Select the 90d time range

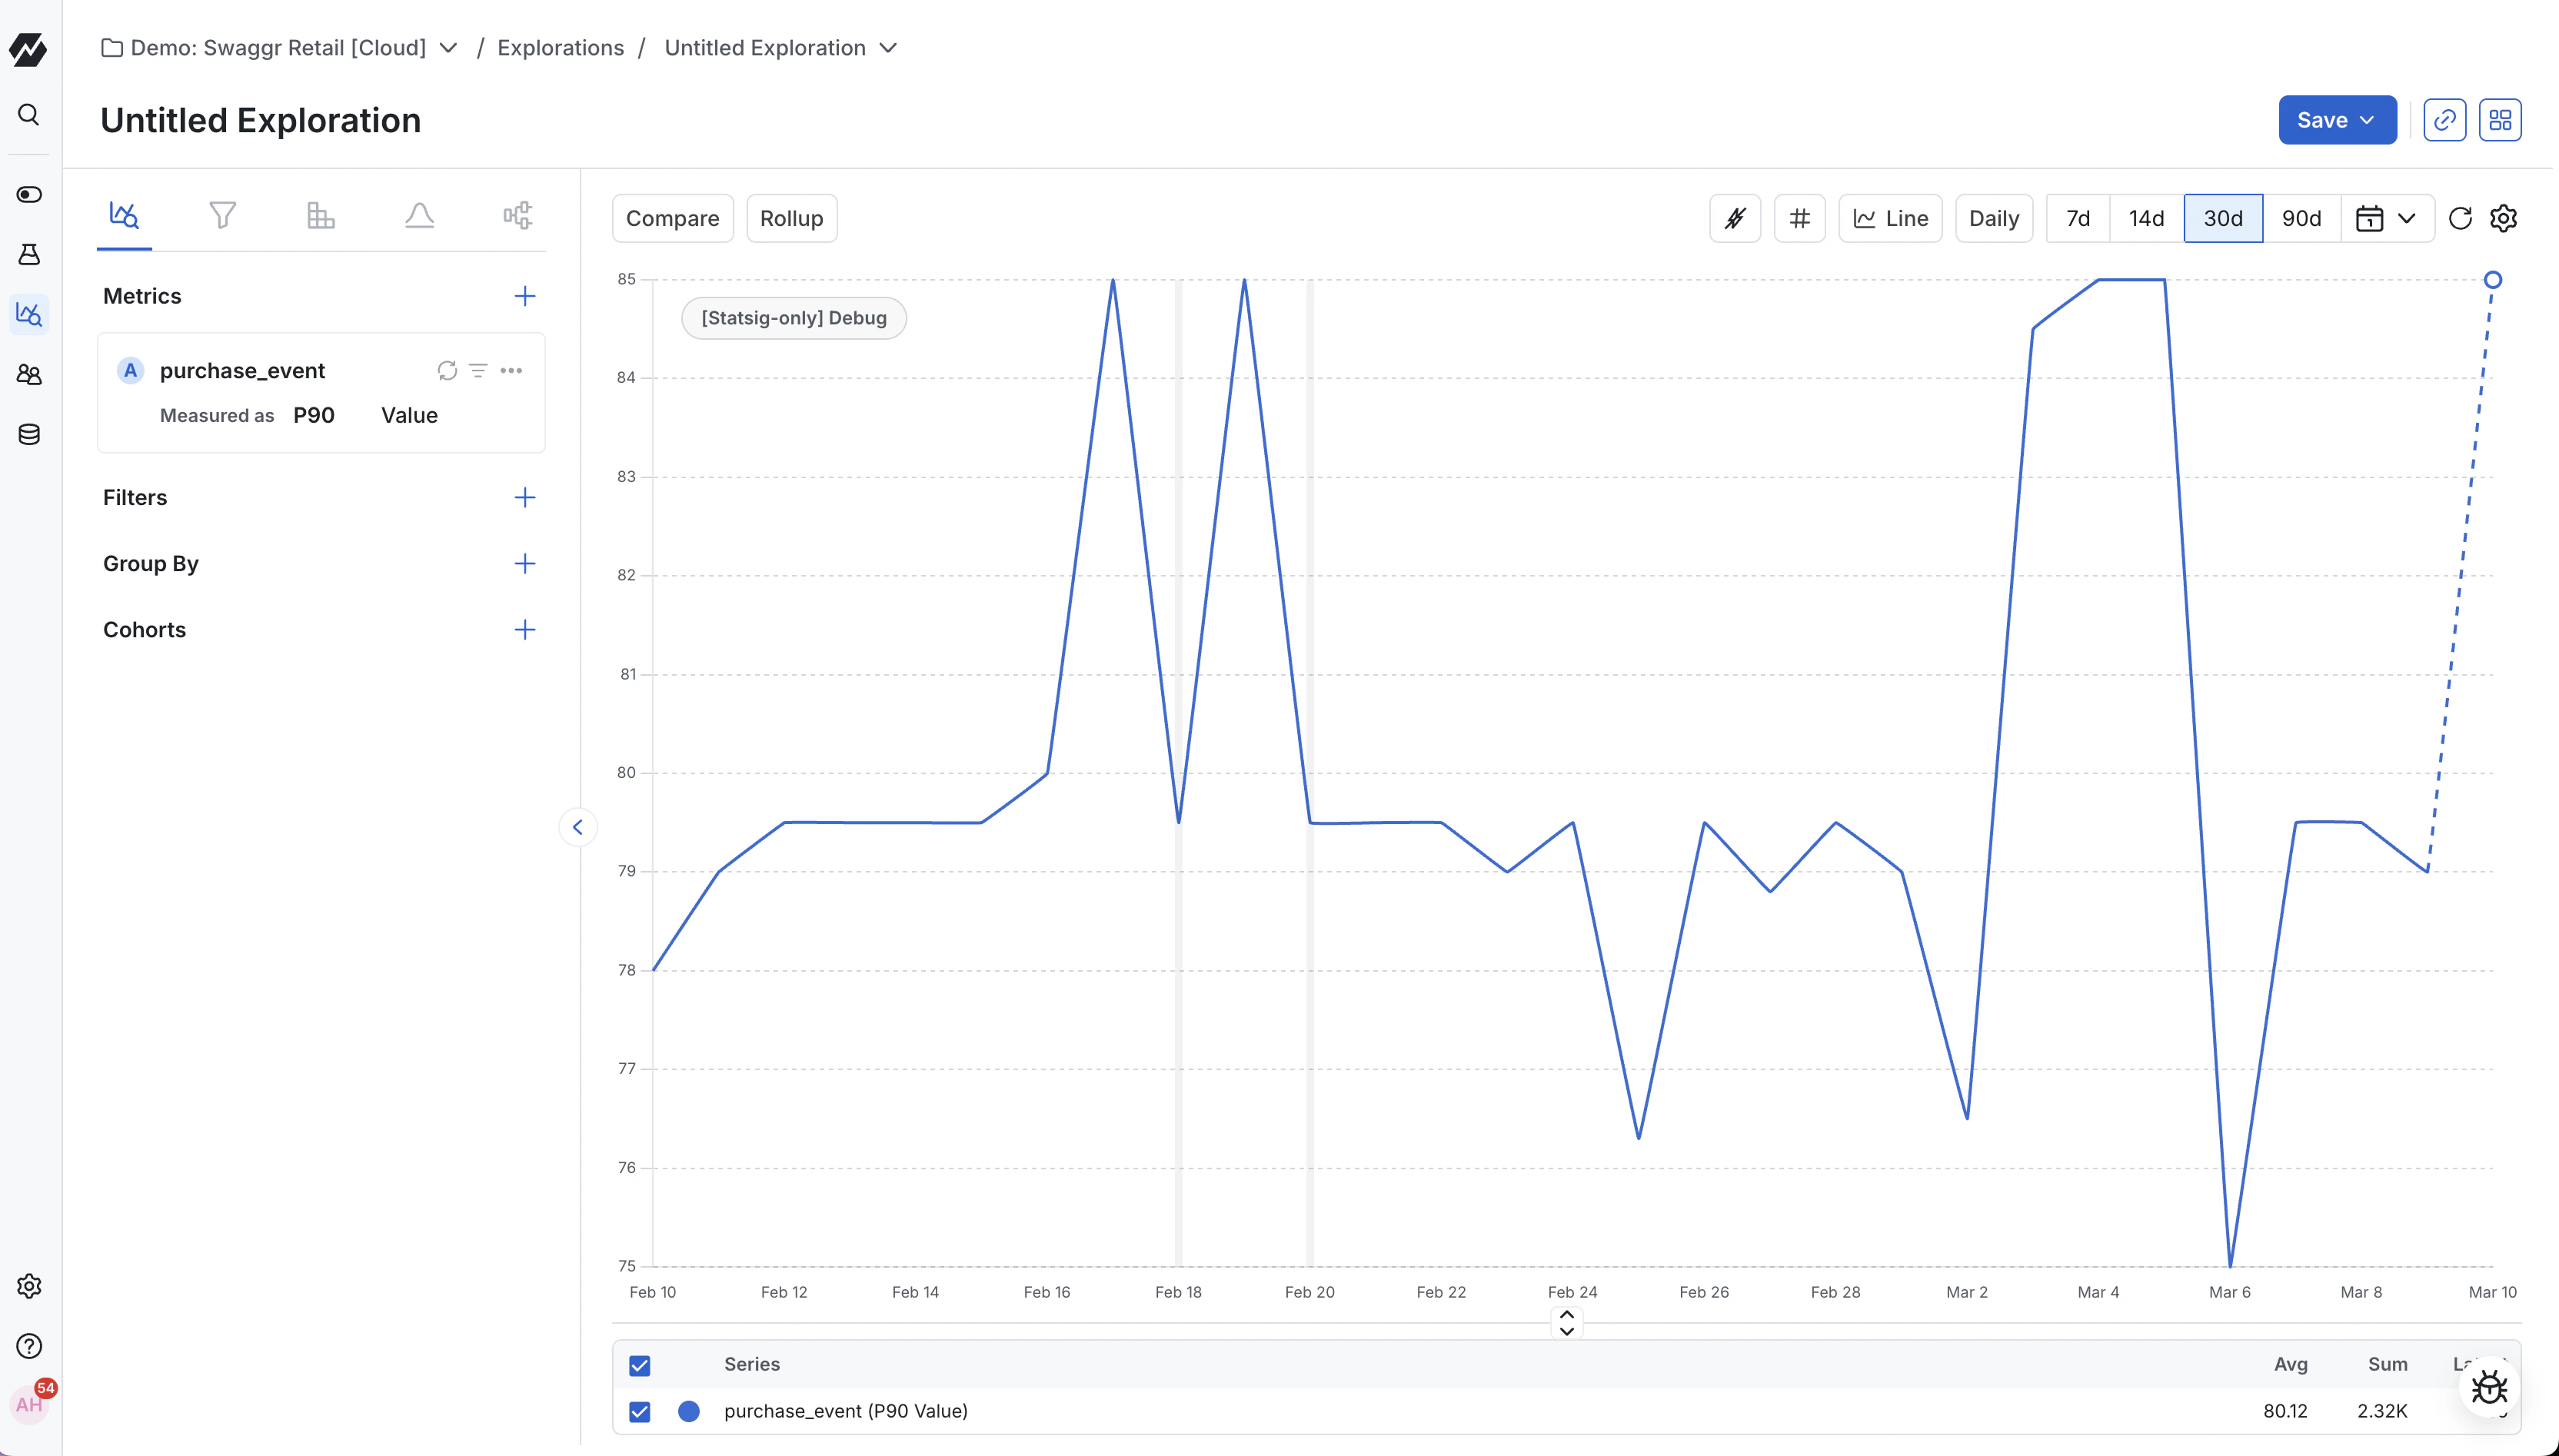pyautogui.click(x=2301, y=218)
